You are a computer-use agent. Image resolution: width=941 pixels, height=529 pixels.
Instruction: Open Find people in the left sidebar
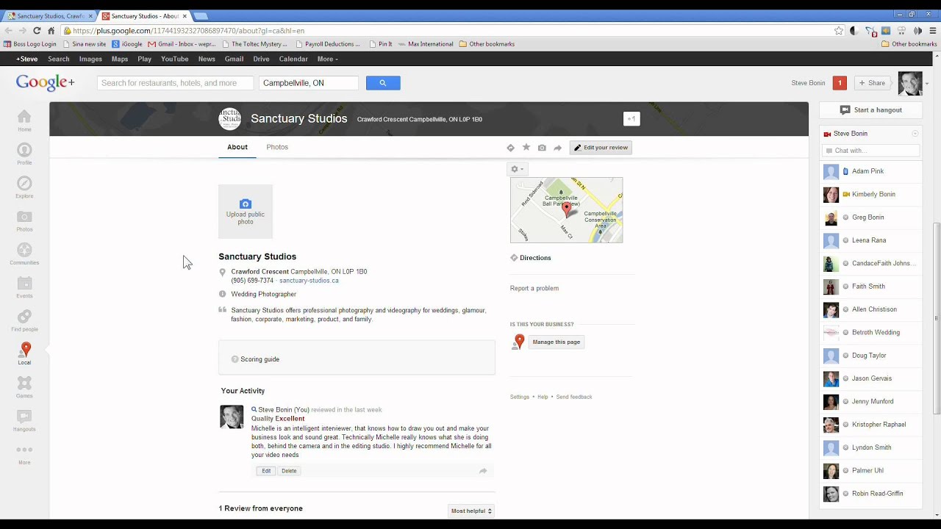click(x=24, y=321)
